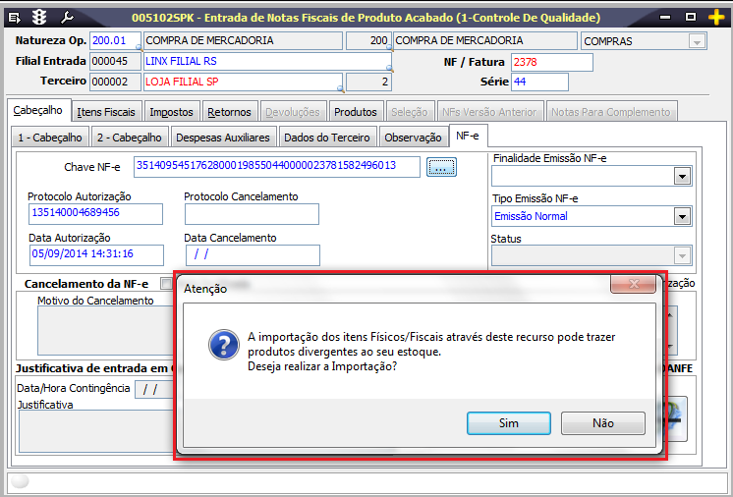
Task: Open the Retornos tab
Action: point(229,112)
